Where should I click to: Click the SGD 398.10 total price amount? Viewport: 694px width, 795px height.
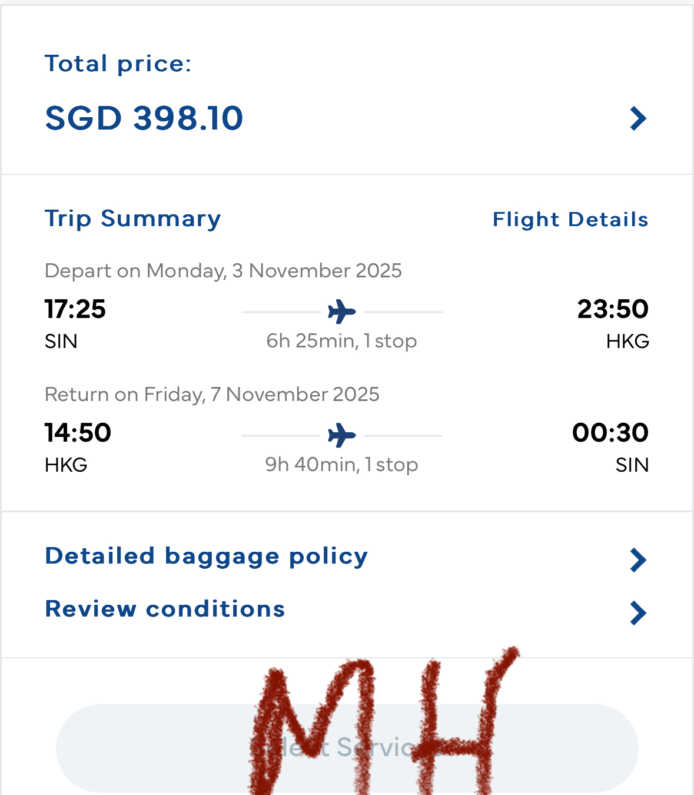(144, 118)
